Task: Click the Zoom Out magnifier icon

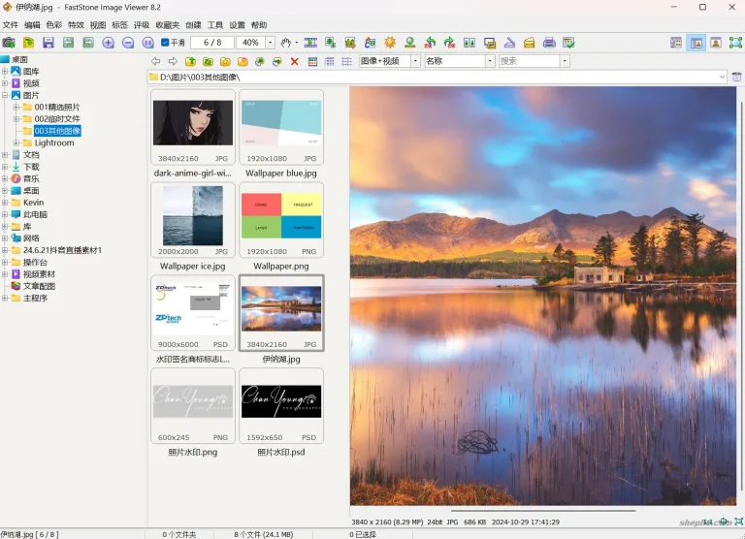Action: pos(128,43)
